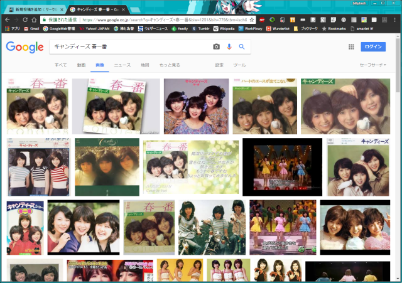Click the address bar URL

coord(165,19)
